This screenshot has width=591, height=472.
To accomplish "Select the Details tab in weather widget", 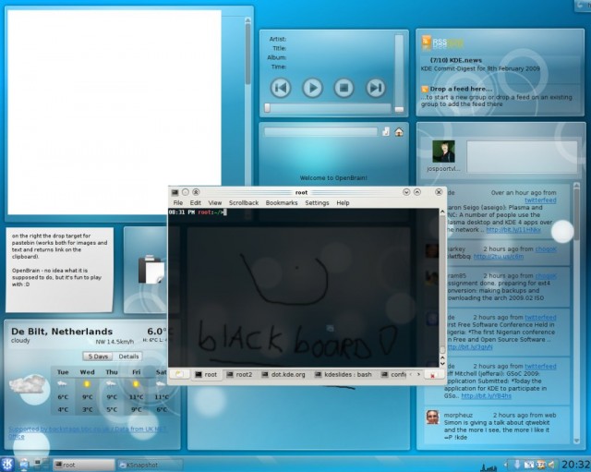I will click(128, 356).
